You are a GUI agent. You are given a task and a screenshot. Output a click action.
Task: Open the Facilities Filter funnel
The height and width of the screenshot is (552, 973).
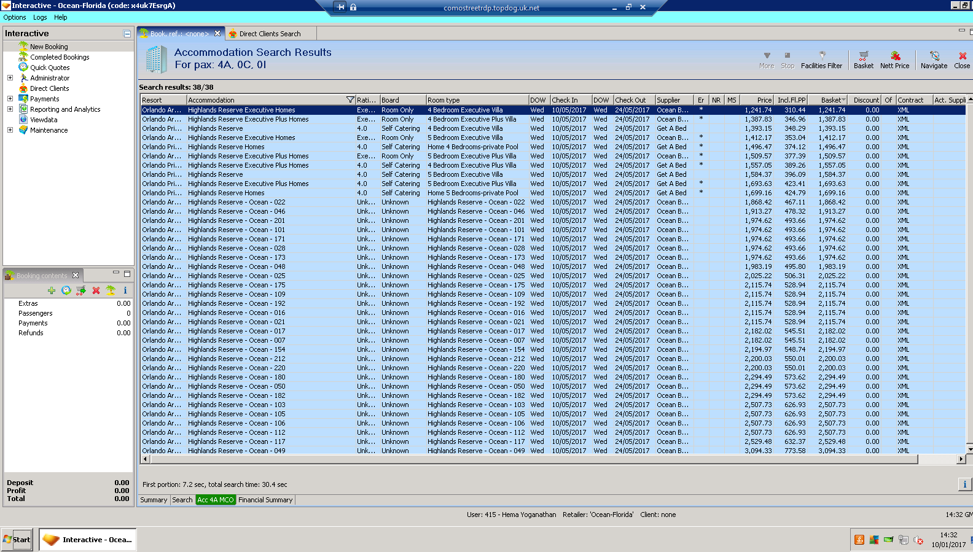point(821,60)
